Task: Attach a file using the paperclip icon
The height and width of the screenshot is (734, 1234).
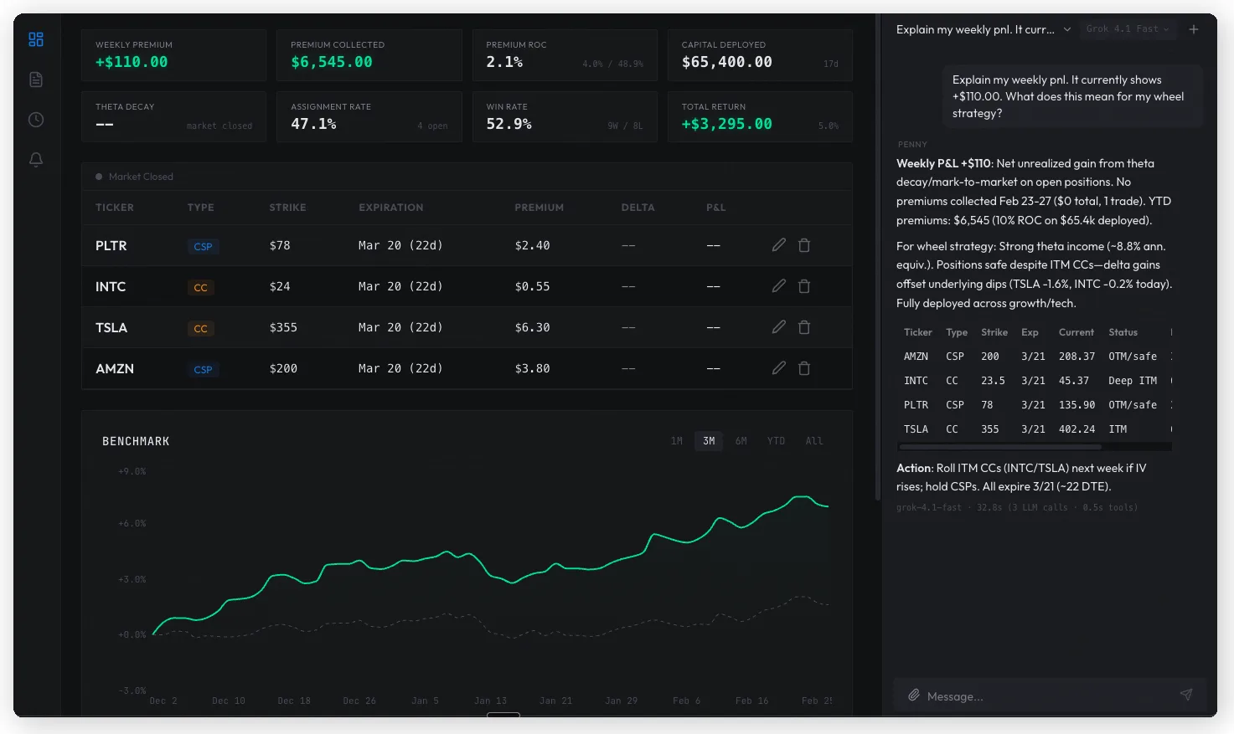Action: (913, 696)
